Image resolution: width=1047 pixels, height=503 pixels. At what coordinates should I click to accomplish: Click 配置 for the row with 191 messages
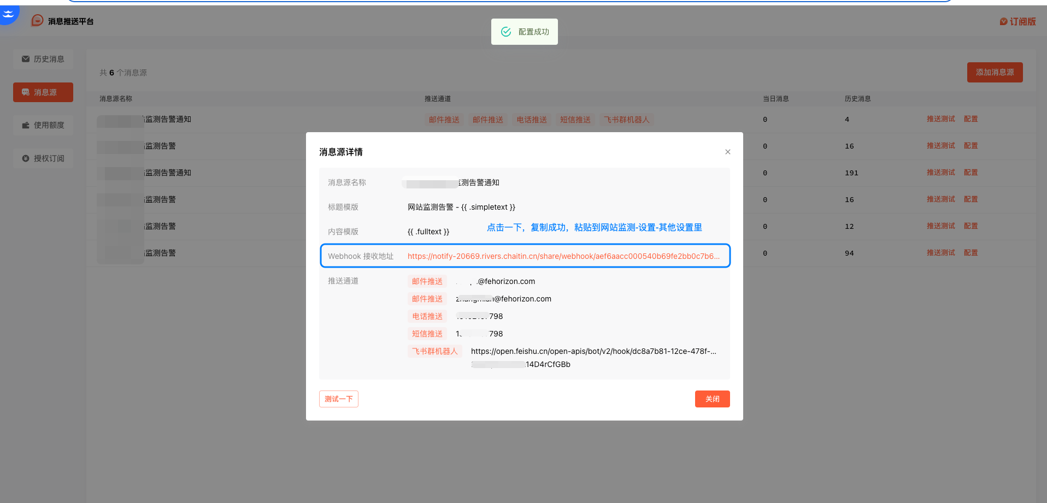[x=970, y=173]
